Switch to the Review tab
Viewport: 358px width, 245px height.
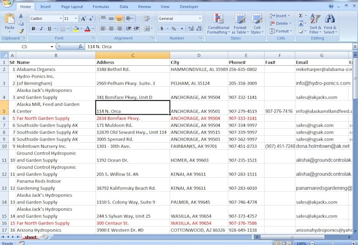tap(144, 7)
